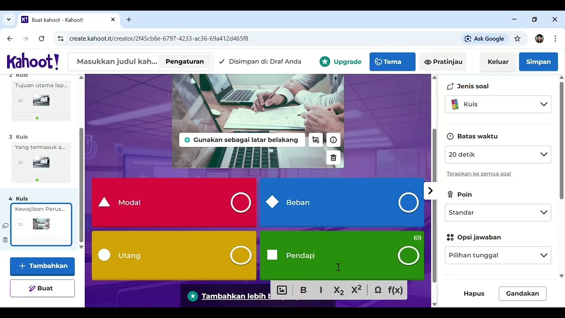Click Buat AI generate button
565x318 pixels.
(x=42, y=288)
